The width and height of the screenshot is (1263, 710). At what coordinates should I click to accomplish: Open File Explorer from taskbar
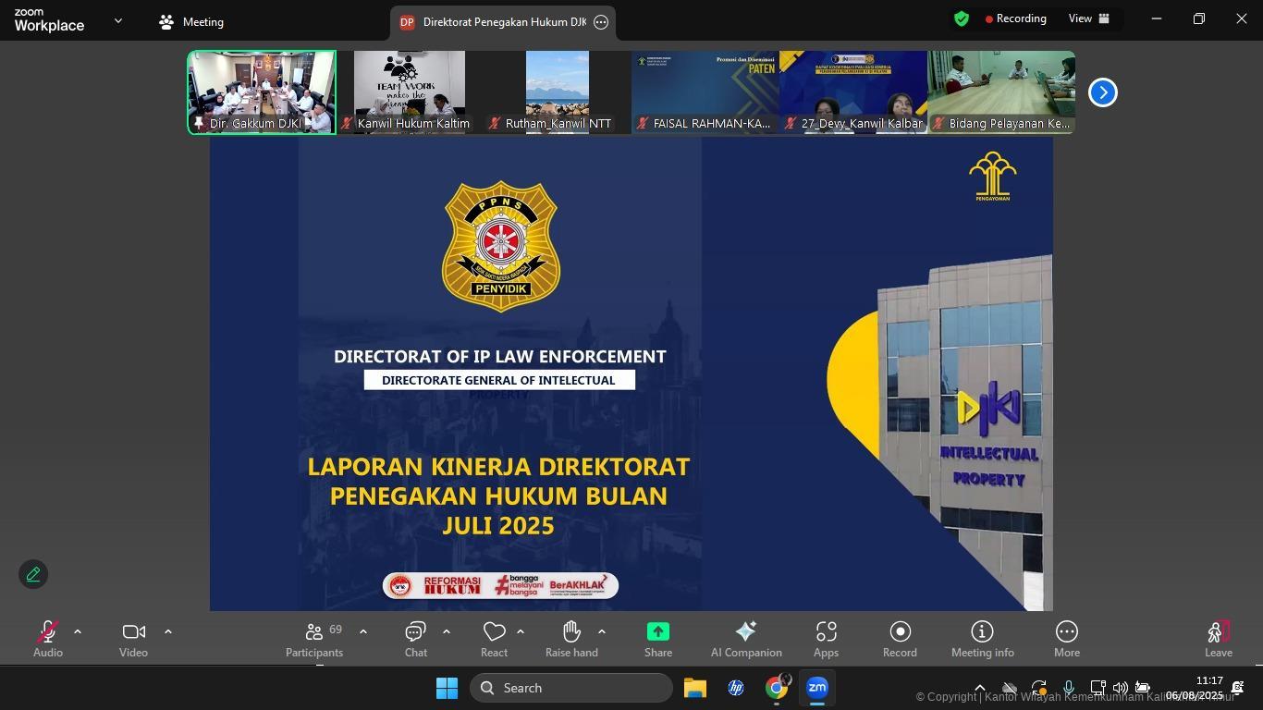[695, 688]
